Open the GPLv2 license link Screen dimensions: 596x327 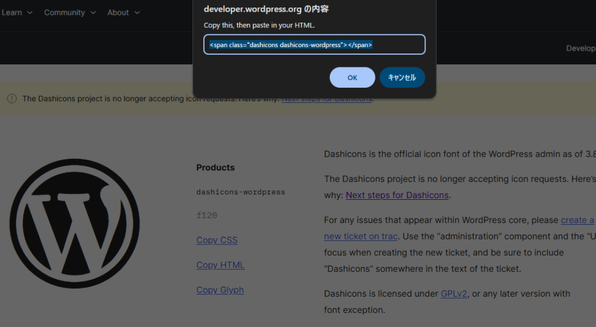click(453, 294)
